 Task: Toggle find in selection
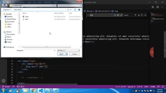coord(142,15)
